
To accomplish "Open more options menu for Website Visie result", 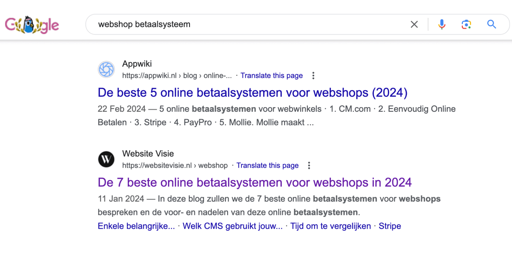I will pos(309,165).
